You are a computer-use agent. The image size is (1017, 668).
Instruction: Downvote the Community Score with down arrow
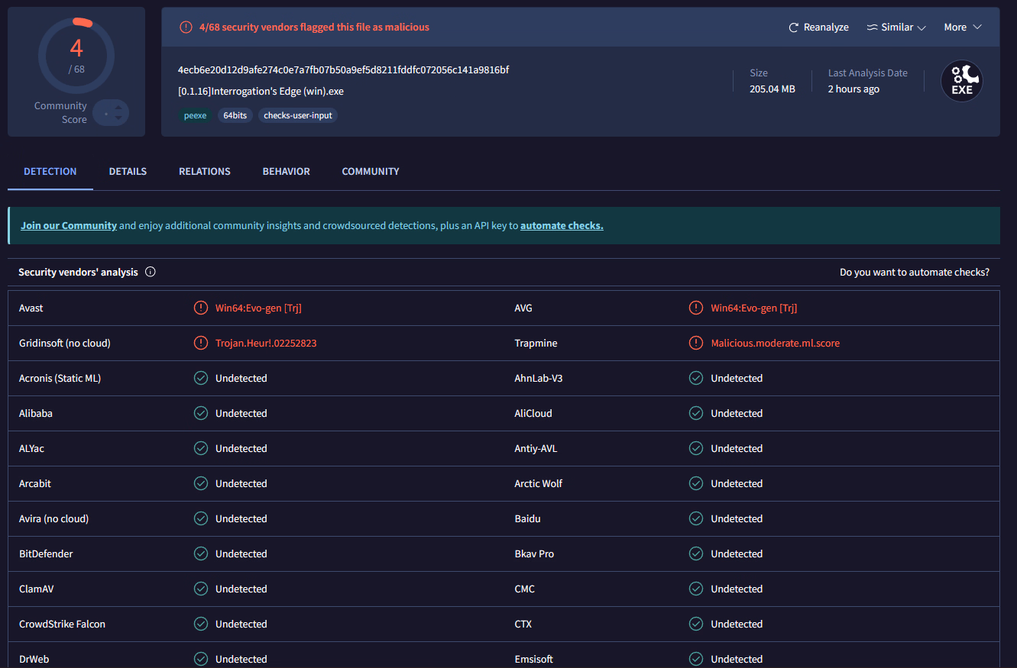coord(118,118)
